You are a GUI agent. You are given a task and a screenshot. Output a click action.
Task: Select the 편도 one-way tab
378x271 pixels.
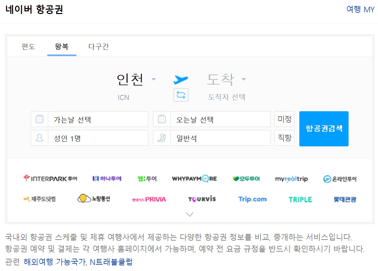[x=28, y=46]
